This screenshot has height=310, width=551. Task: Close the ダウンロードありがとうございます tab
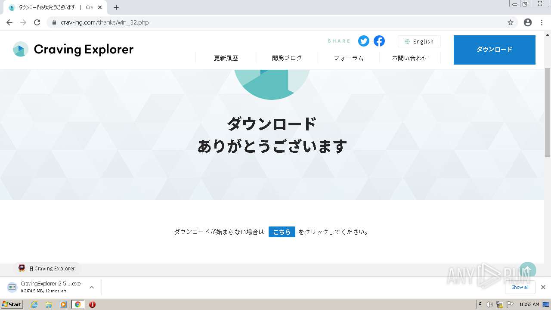pyautogui.click(x=99, y=7)
